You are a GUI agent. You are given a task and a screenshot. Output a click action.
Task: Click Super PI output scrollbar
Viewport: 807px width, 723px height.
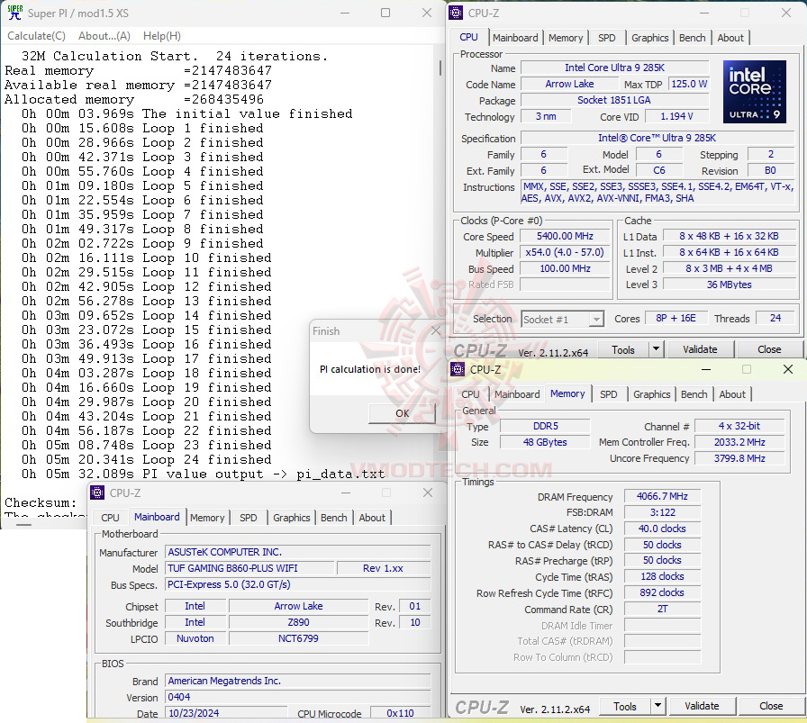440,68
